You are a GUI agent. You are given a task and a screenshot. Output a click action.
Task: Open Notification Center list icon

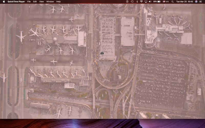click(200, 2)
